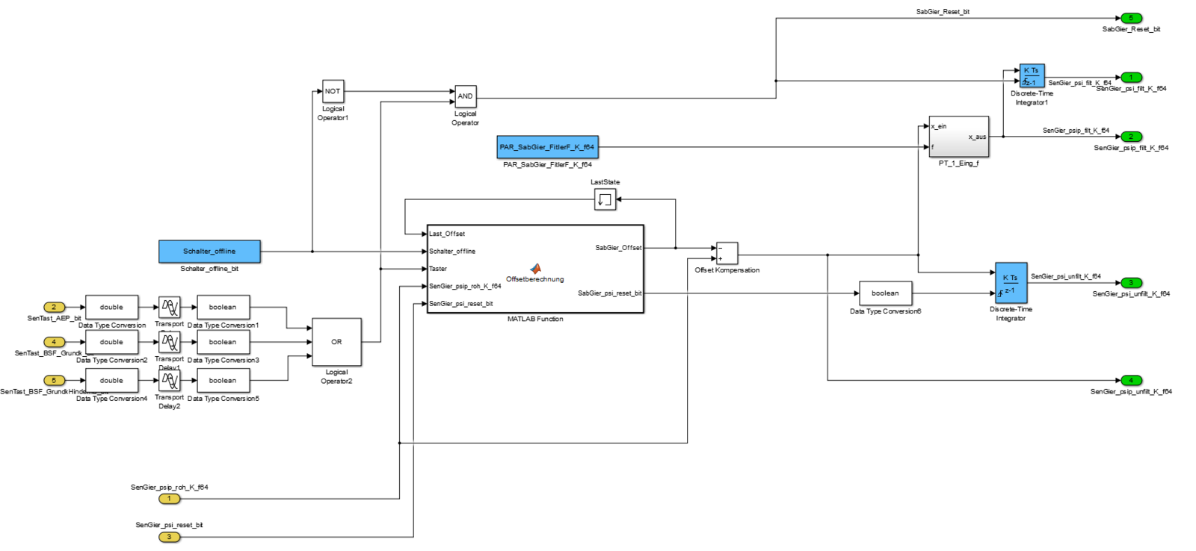
Task: Click output port 5 SabGier_Reset_bit
Action: click(x=1131, y=18)
